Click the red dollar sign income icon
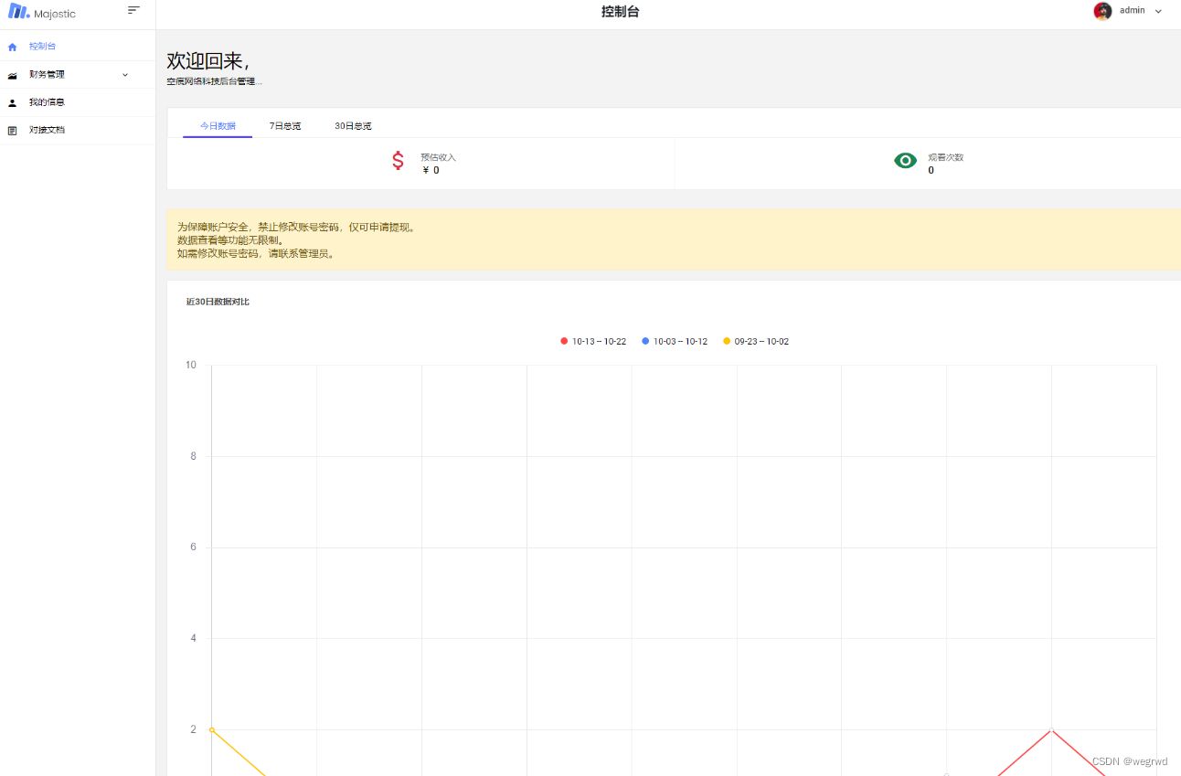Viewport: 1181px width, 776px height. [x=398, y=161]
